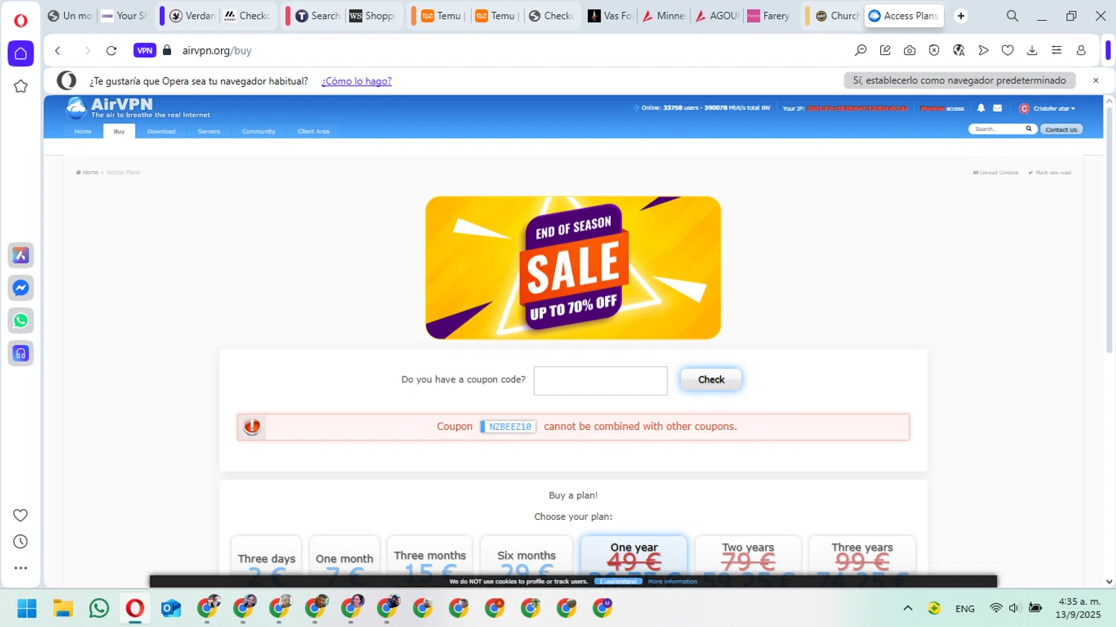The height and width of the screenshot is (627, 1116).
Task: Open the profile account icon
Action: click(1081, 51)
